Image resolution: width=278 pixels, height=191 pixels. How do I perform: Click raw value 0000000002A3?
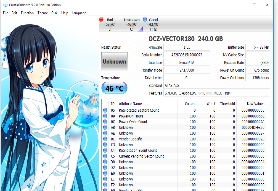253,122
